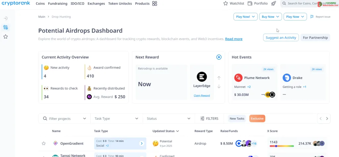Click the purple Avg. Reward token icon

point(89,97)
